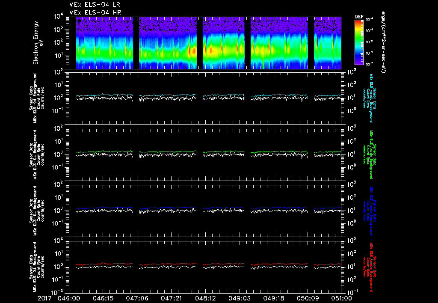Click the '047:06' time axis label

137,298
